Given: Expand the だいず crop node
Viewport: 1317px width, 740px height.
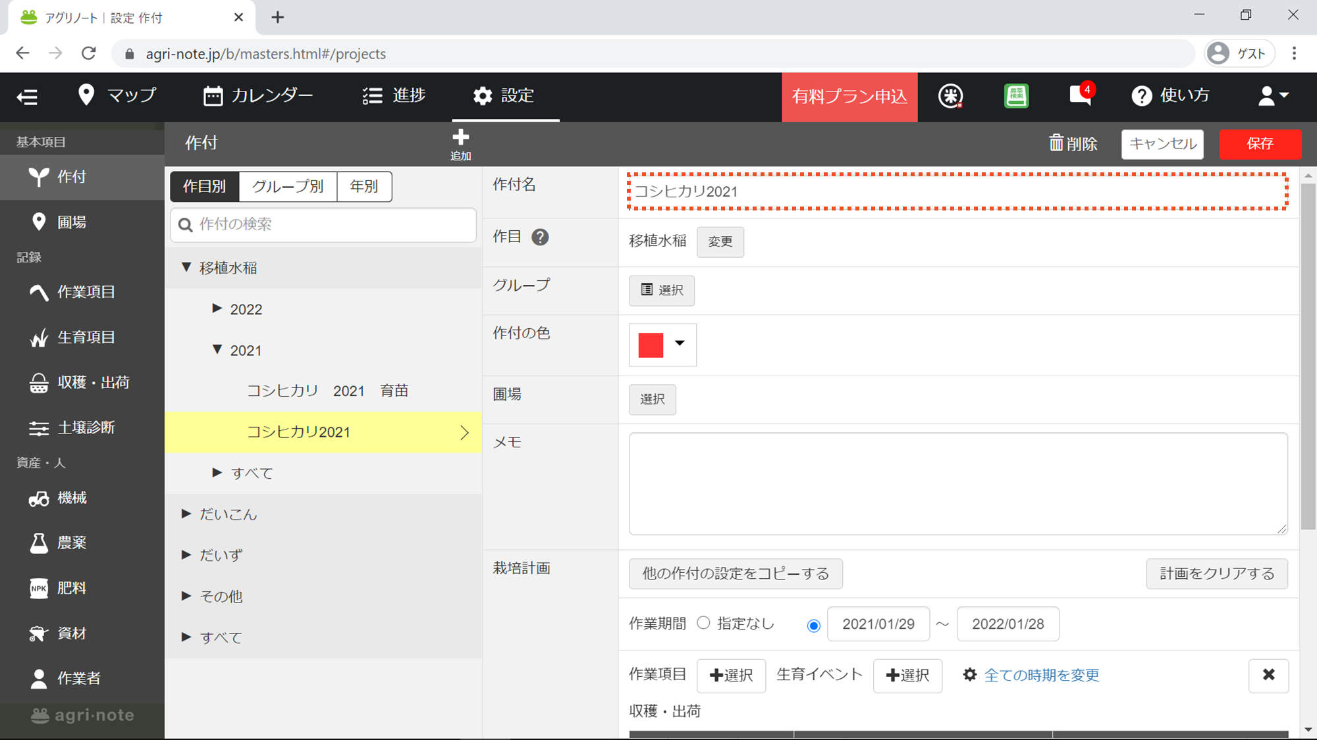Looking at the screenshot, I should click(186, 555).
